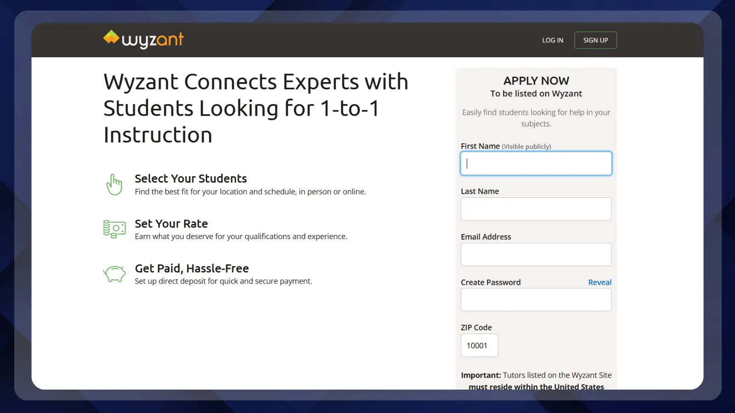The image size is (735, 413).
Task: Click the 'Important:' tutors notice text
Action: click(x=536, y=381)
